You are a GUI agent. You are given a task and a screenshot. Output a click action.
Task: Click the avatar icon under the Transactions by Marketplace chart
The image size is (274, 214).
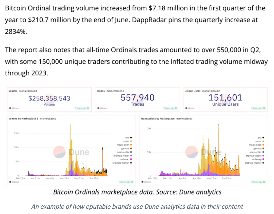point(142,182)
